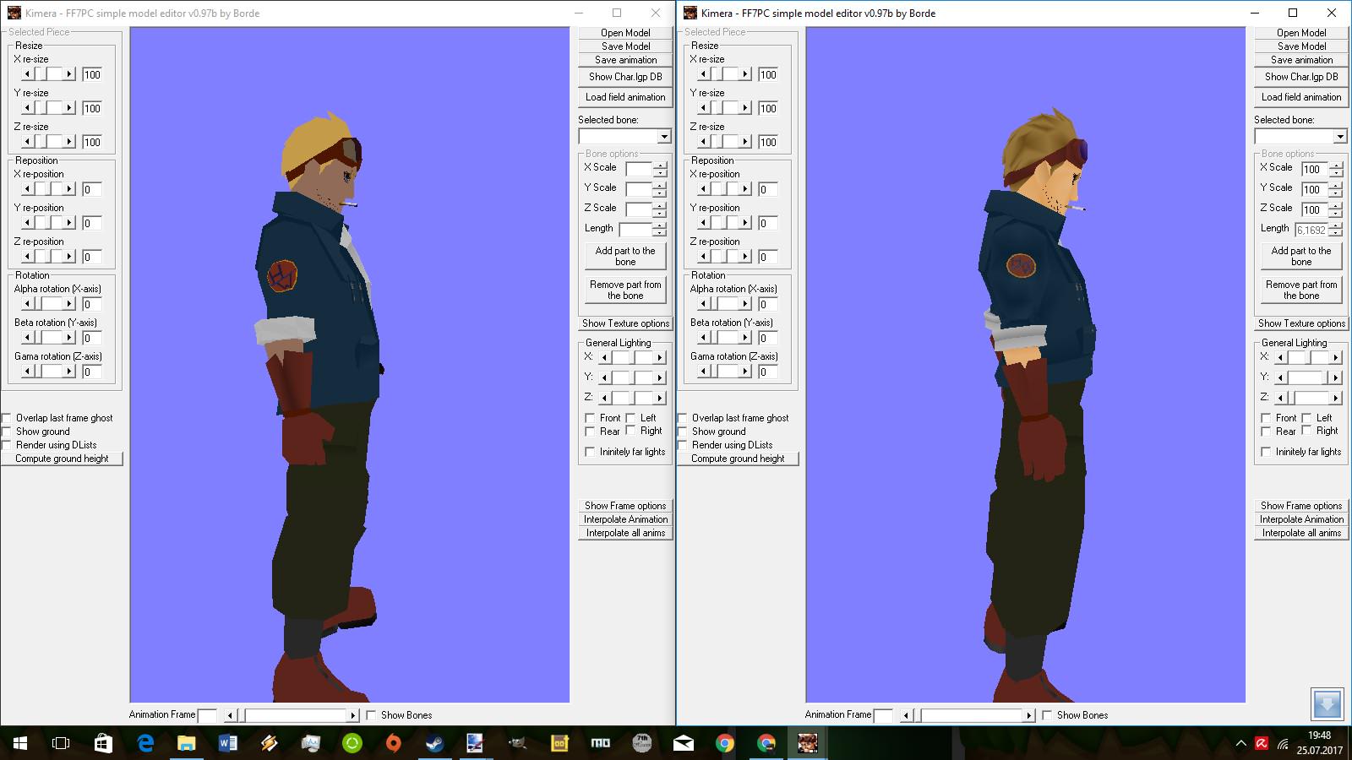
Task: Click the blue download arrow overlay icon
Action: pos(1327,703)
